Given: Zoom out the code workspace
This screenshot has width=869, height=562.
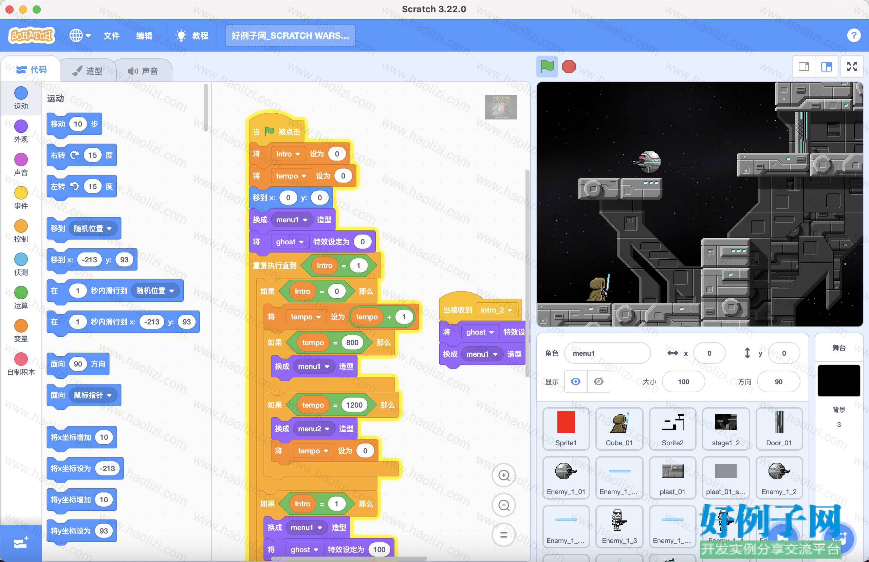Looking at the screenshot, I should click(504, 505).
